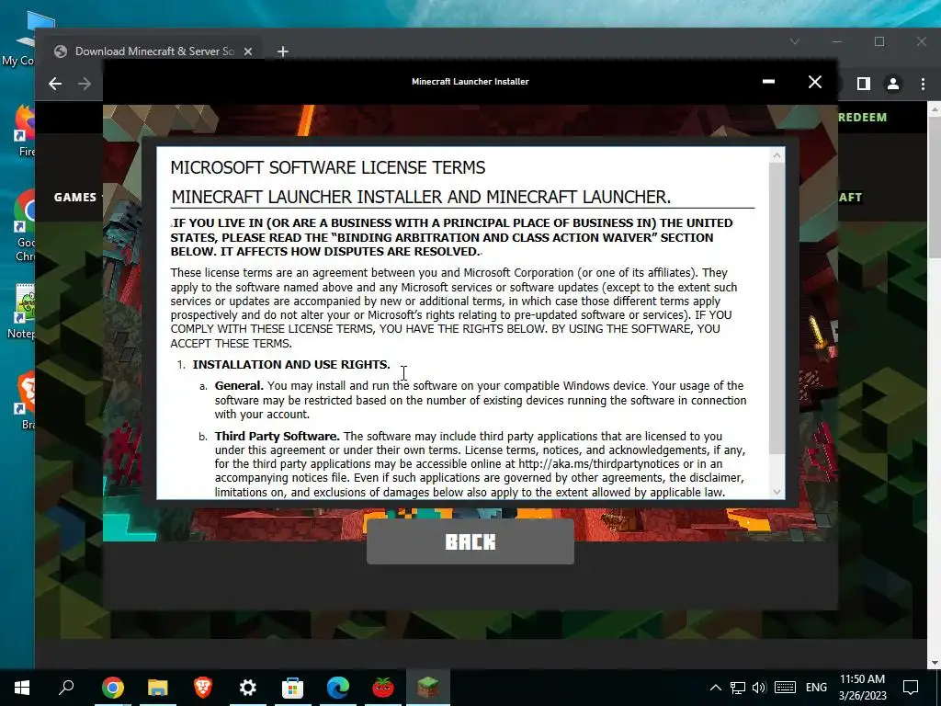The width and height of the screenshot is (941, 706).
Task: Expand the browser tab search chevron
Action: click(795, 41)
